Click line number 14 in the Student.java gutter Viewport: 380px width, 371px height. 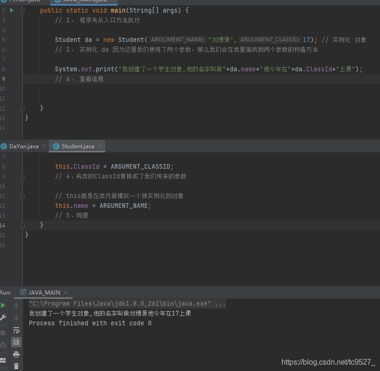coord(3,225)
